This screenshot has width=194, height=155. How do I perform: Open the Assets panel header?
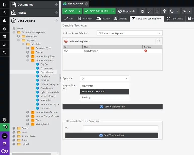tap(35, 13)
